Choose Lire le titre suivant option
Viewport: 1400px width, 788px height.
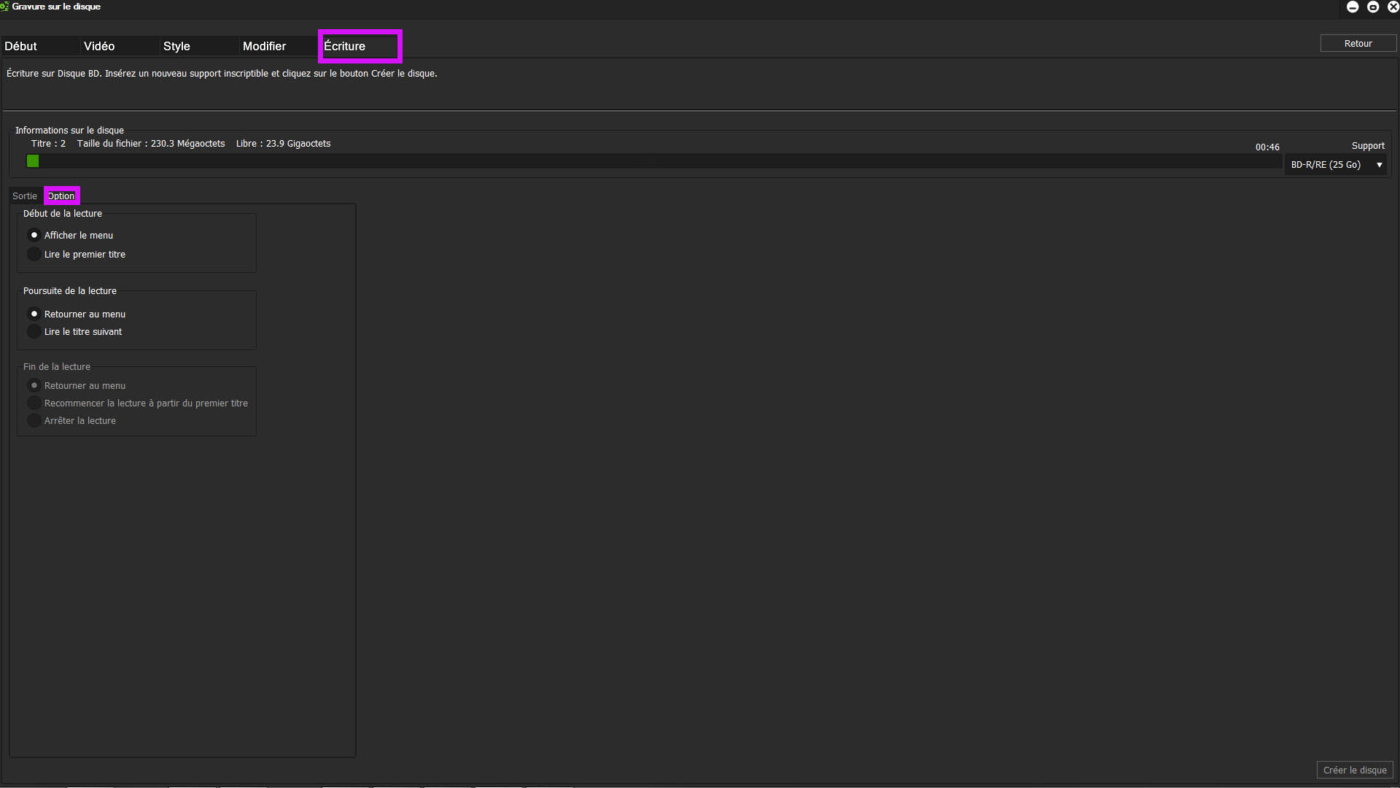pyautogui.click(x=34, y=331)
